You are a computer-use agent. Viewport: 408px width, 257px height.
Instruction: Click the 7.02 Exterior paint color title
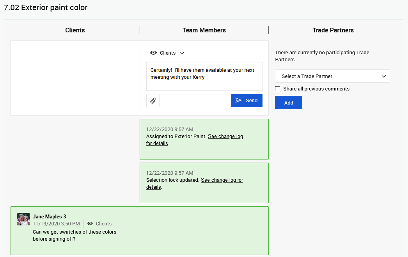tap(46, 7)
